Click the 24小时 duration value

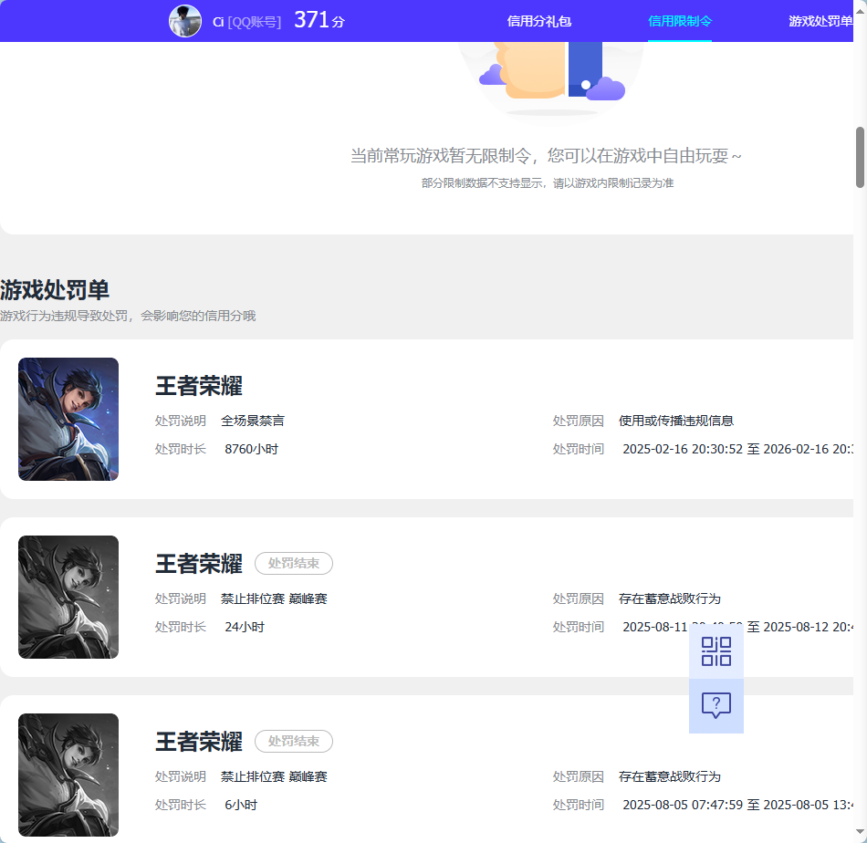245,627
